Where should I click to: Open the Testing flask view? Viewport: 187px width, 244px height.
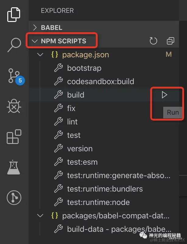[14, 167]
